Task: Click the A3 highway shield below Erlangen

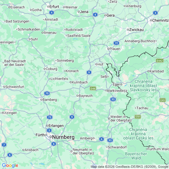Action: click(x=49, y=130)
